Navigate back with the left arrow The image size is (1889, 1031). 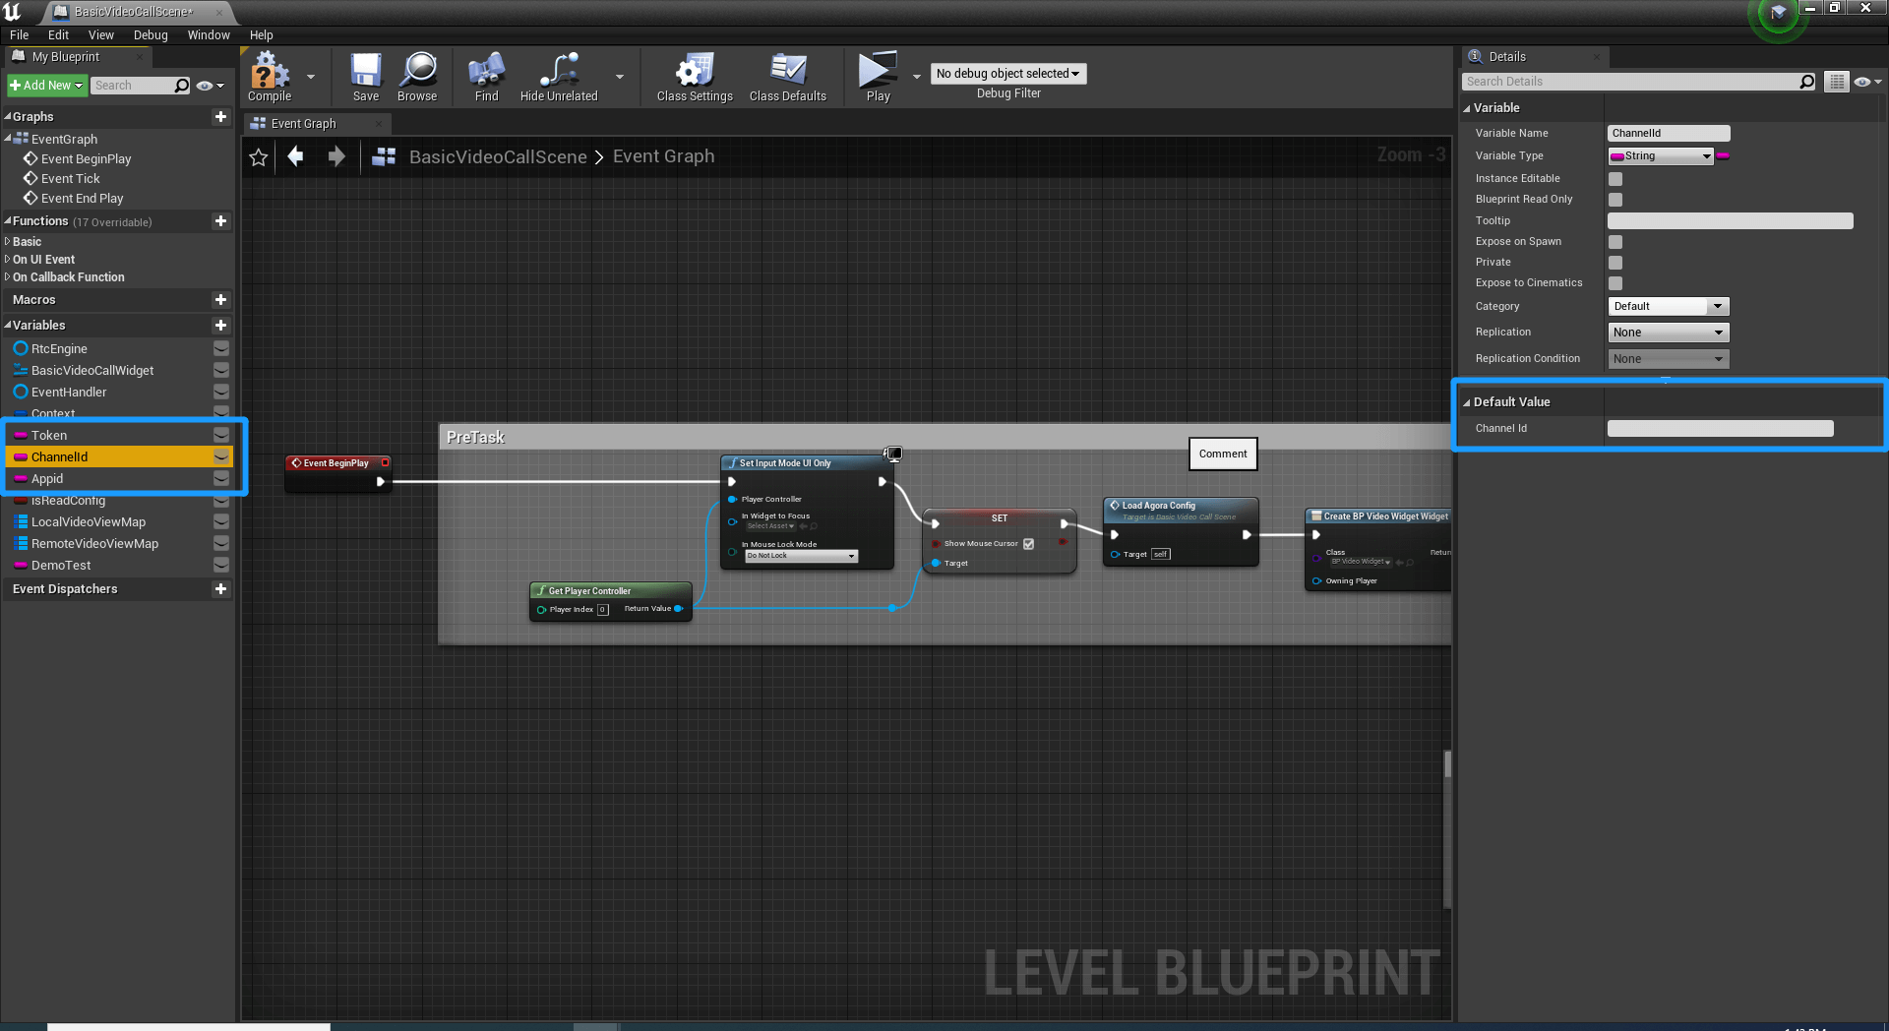[x=295, y=156]
